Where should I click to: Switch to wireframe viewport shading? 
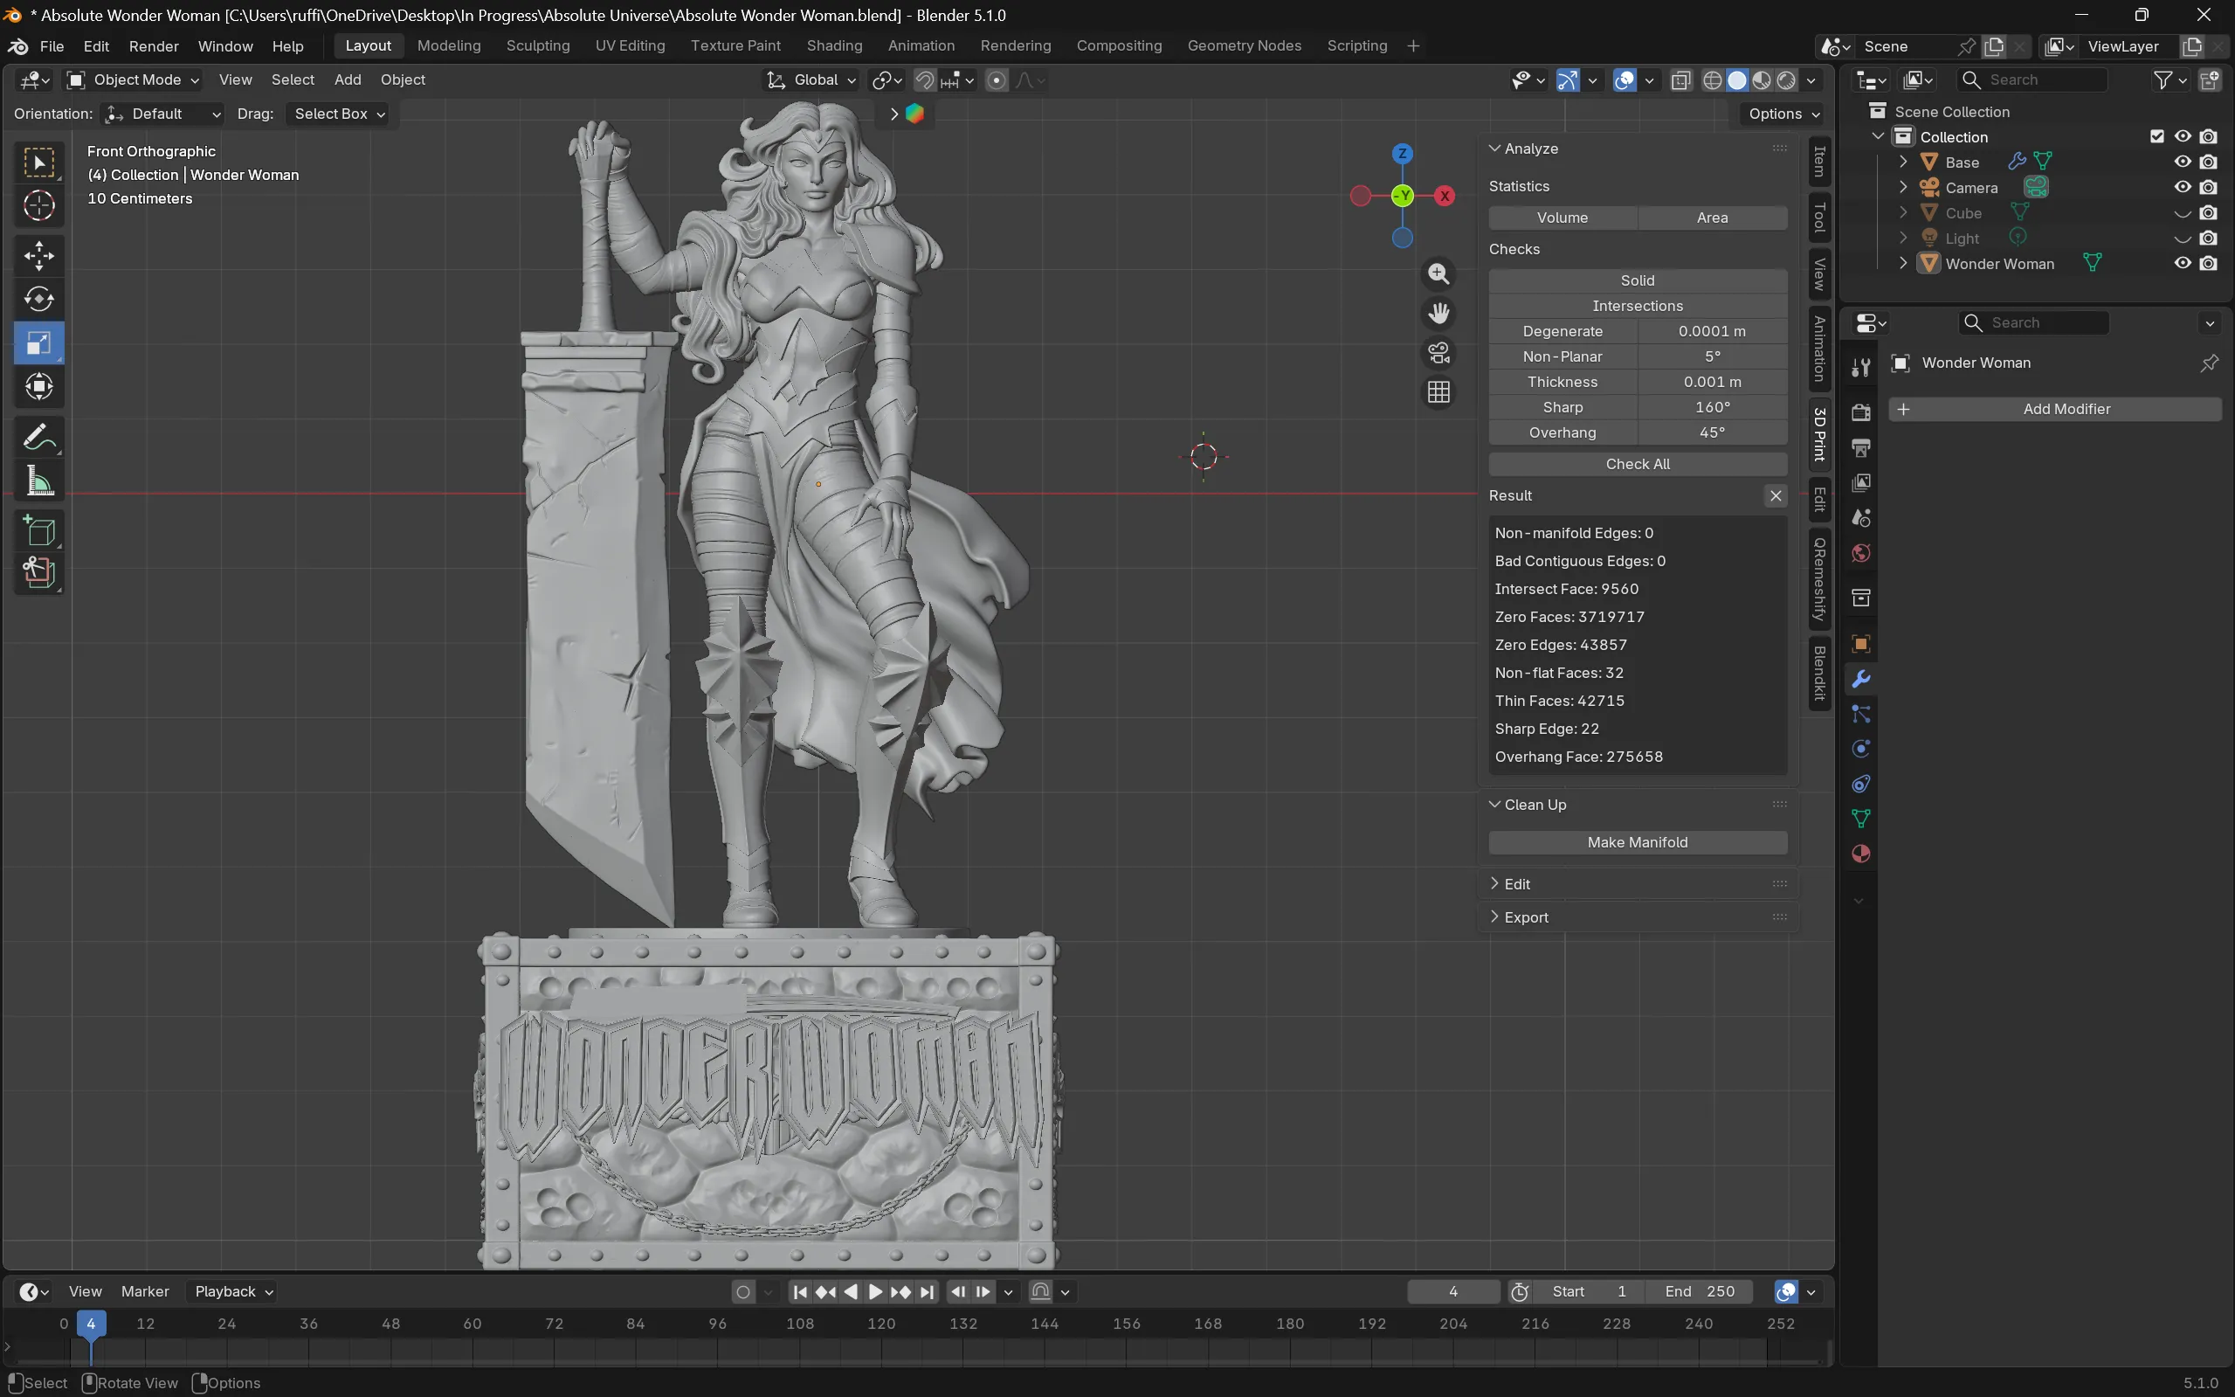[x=1711, y=80]
